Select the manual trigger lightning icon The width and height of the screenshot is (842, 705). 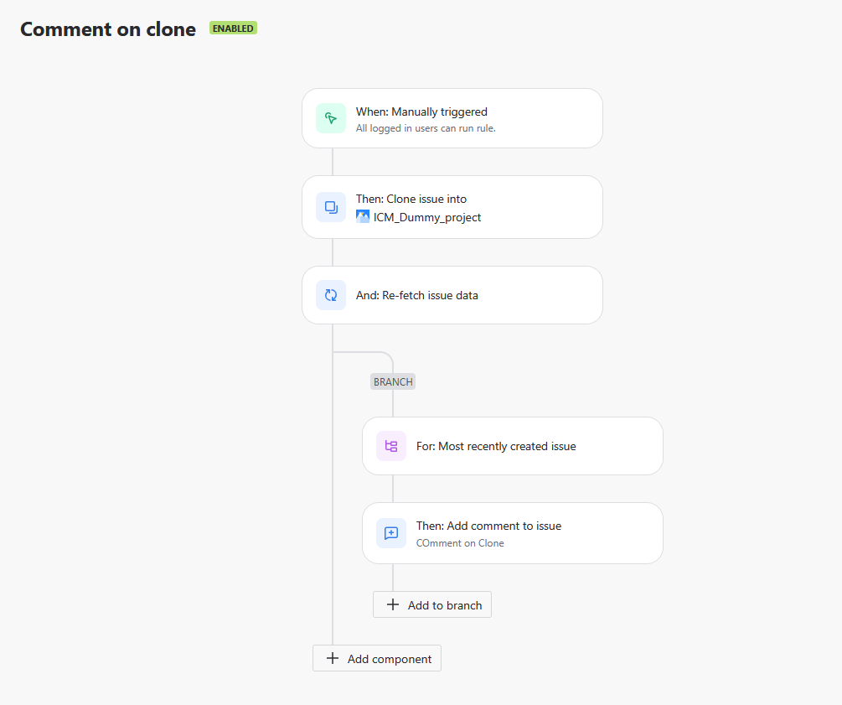coord(331,118)
